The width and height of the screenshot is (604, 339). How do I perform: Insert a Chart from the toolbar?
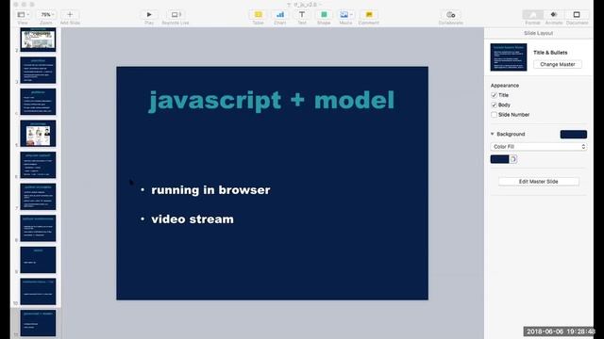pos(280,15)
